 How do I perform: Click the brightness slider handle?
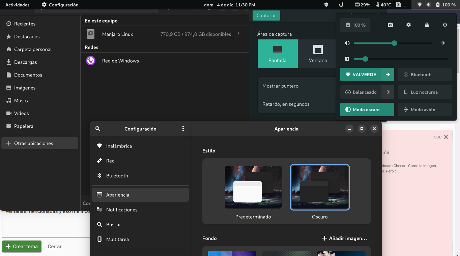365,59
